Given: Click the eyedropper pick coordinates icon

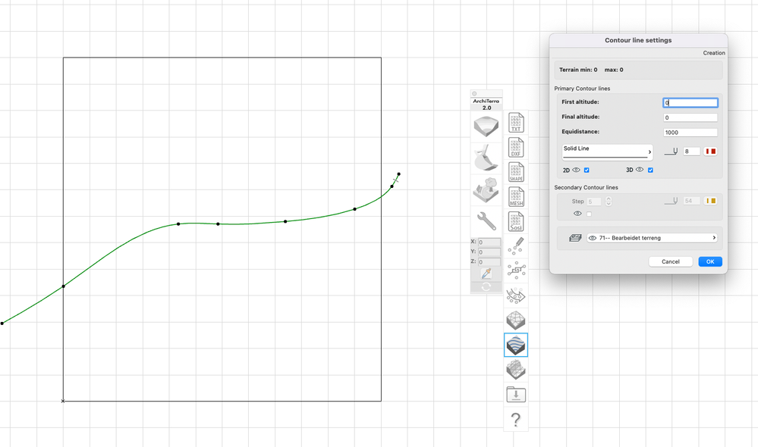Looking at the screenshot, I should click(486, 274).
